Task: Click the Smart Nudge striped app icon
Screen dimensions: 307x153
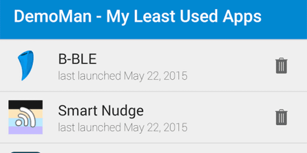Action: tap(25, 117)
